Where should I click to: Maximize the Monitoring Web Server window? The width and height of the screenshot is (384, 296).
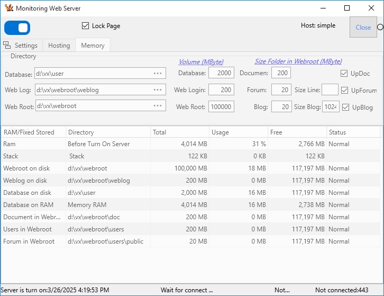pyautogui.click(x=347, y=8)
